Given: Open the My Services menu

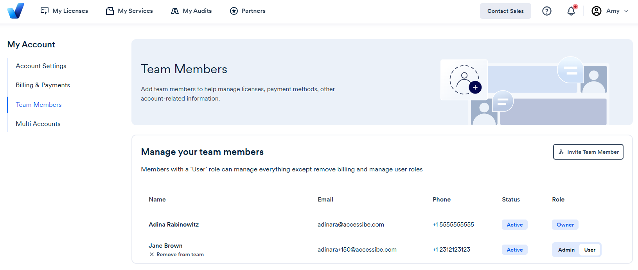Looking at the screenshot, I should click(x=129, y=11).
